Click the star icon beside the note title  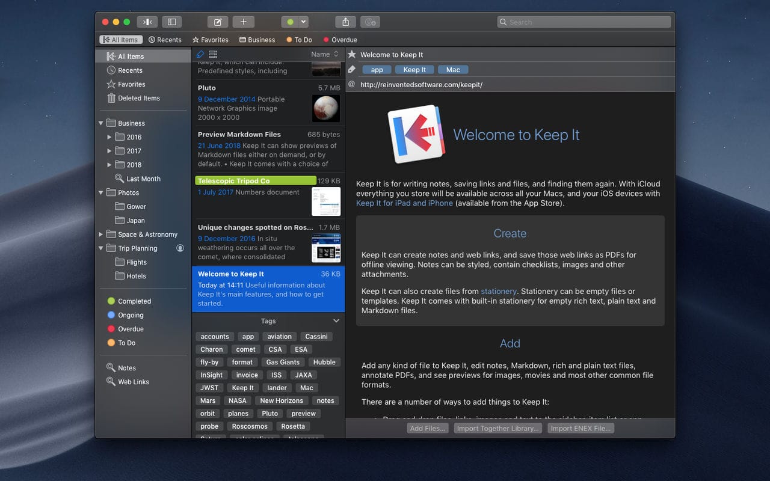[352, 55]
